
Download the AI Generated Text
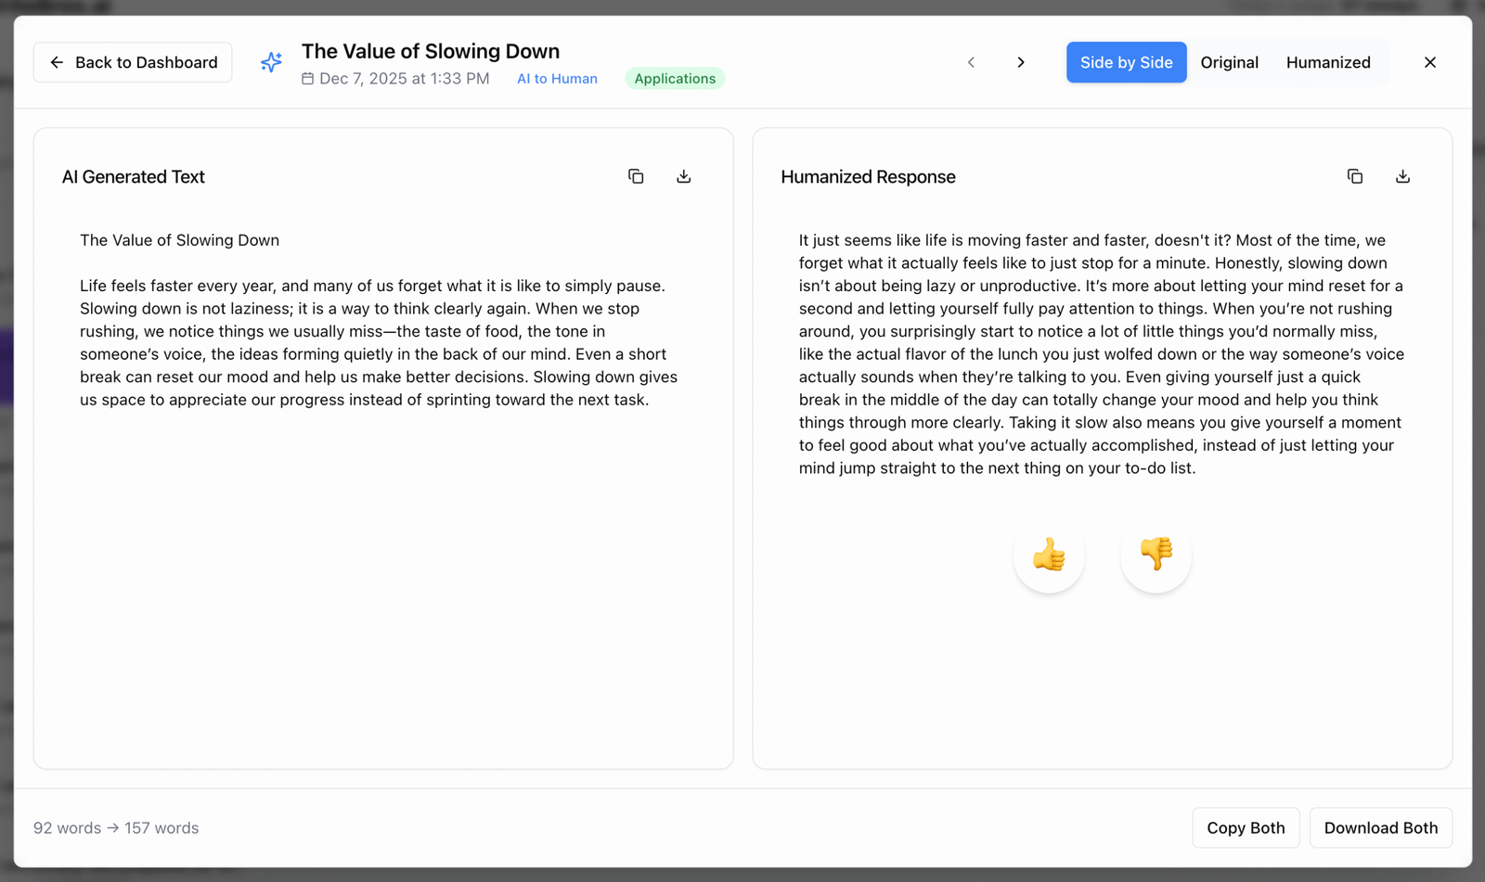[684, 176]
